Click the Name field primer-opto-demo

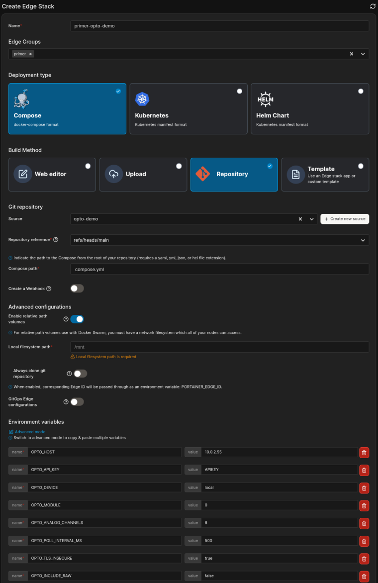(x=219, y=26)
